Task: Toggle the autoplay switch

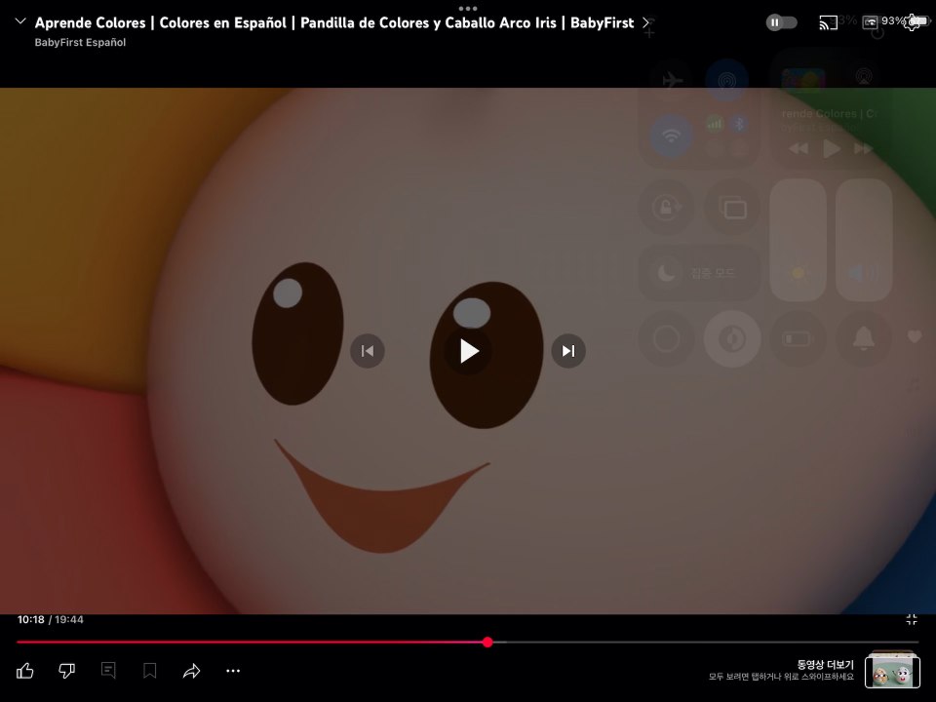Action: click(x=781, y=22)
